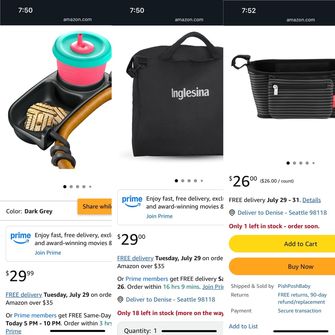This screenshot has width=335, height=335.
Task: Tap the prime logo in left panel
Action: pos(21,238)
